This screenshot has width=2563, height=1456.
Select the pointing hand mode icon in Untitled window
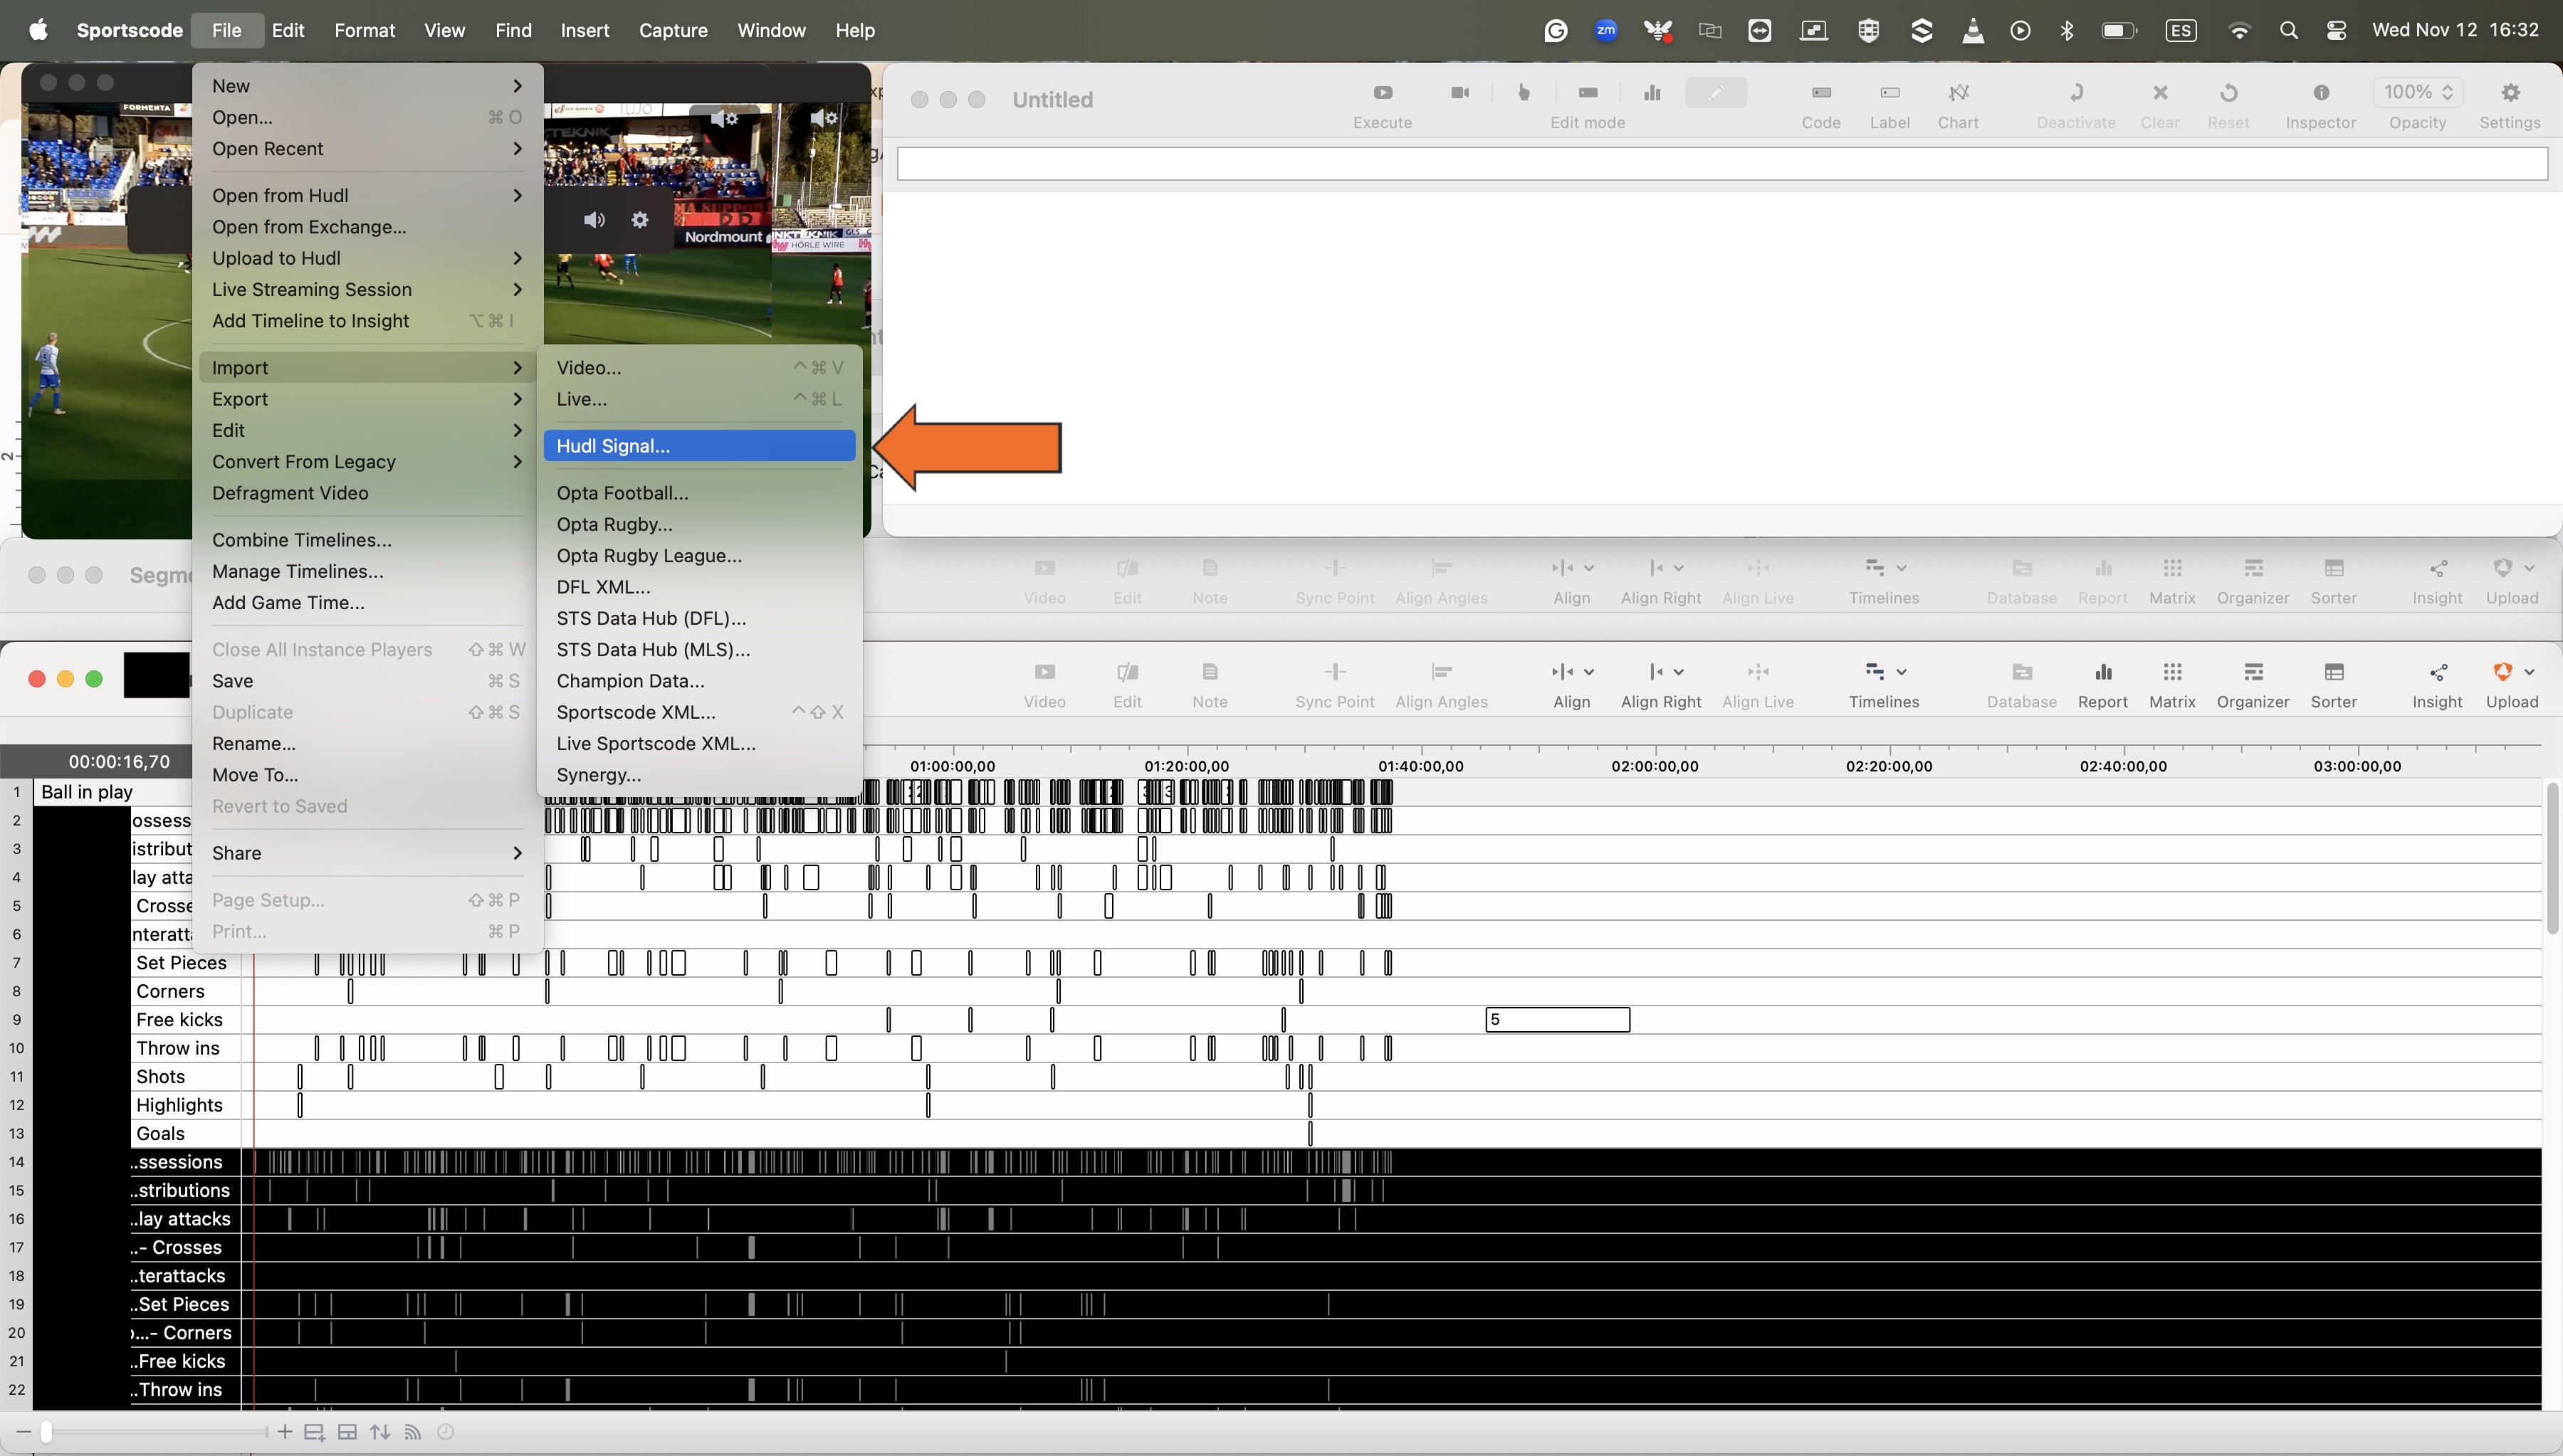pyautogui.click(x=1524, y=93)
